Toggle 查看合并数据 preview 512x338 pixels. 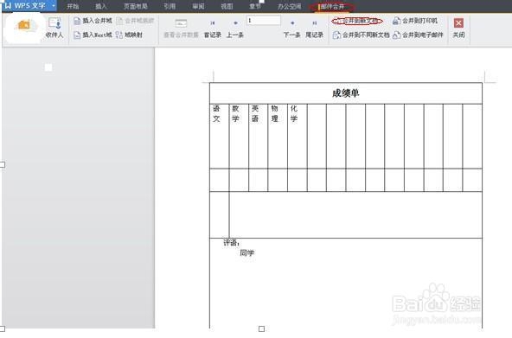point(181,29)
